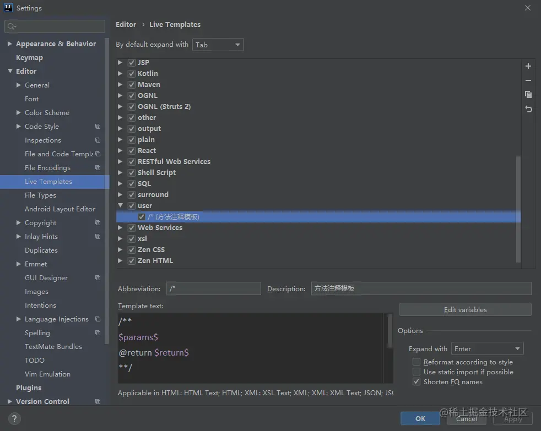Click the IntelliJ logo in title bar
This screenshot has height=431, width=541.
point(8,8)
